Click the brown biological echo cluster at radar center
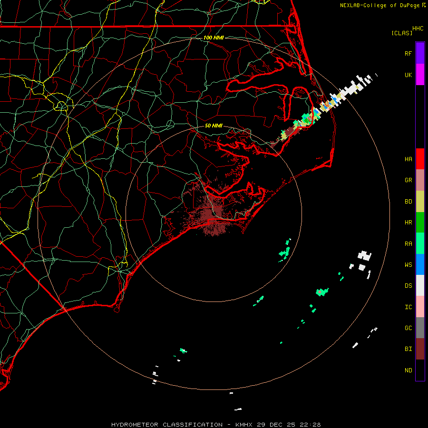 click(x=212, y=214)
